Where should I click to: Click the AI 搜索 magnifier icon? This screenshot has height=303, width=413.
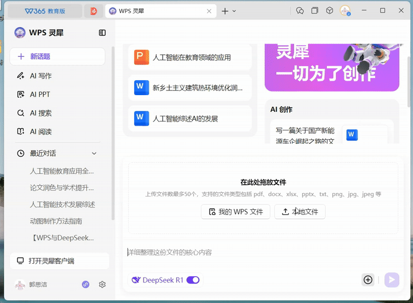[21, 113]
